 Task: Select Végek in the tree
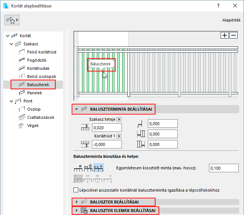pyautogui.click(x=33, y=126)
